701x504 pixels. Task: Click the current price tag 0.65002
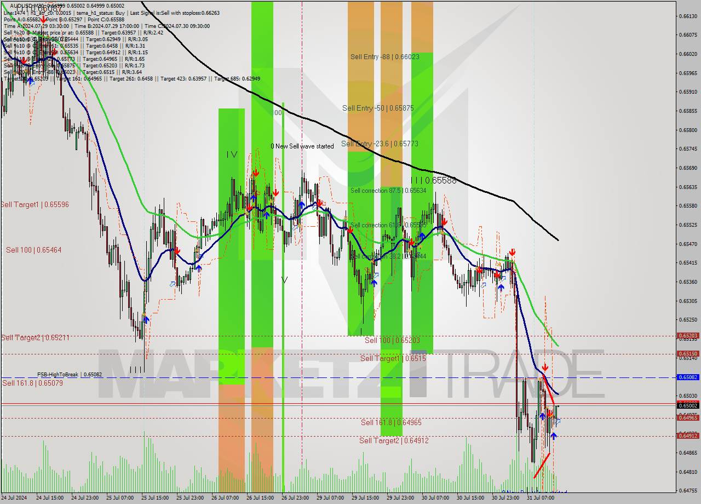coord(688,405)
